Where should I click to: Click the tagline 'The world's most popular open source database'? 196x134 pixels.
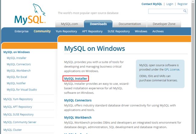coord(88,13)
